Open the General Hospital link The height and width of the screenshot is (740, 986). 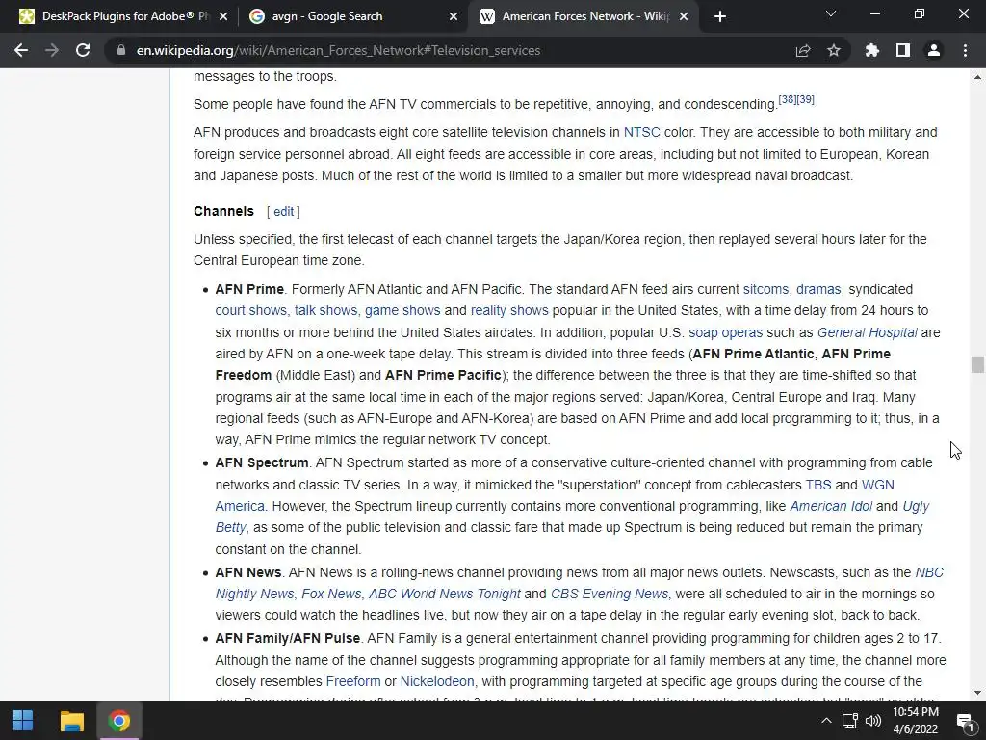click(868, 332)
